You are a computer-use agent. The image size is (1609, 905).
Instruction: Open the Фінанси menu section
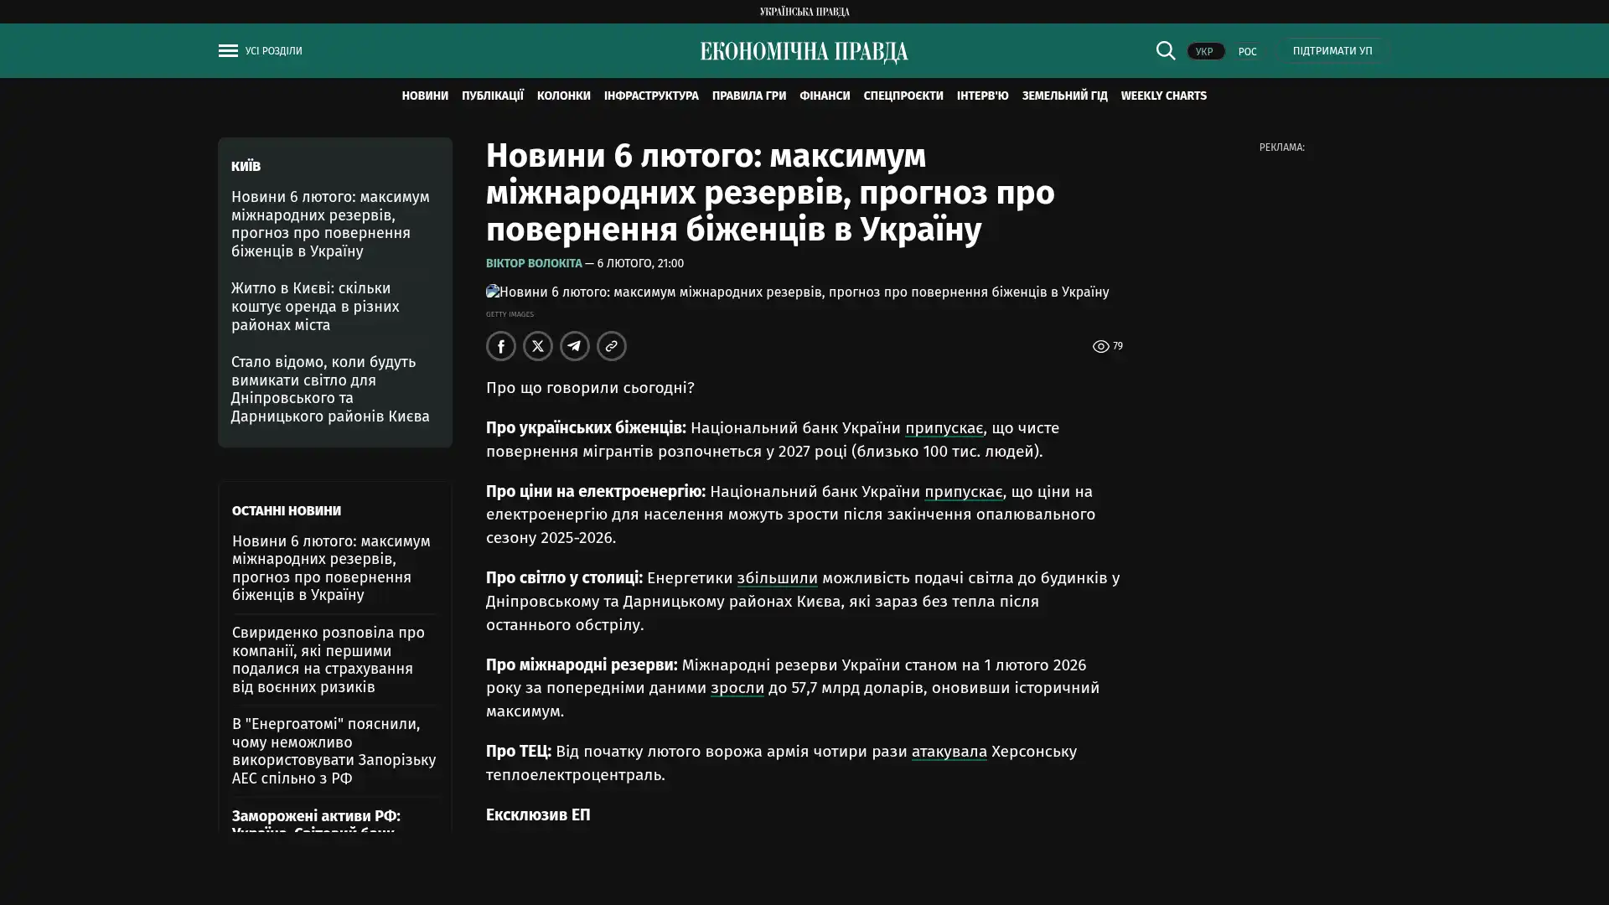tap(824, 96)
